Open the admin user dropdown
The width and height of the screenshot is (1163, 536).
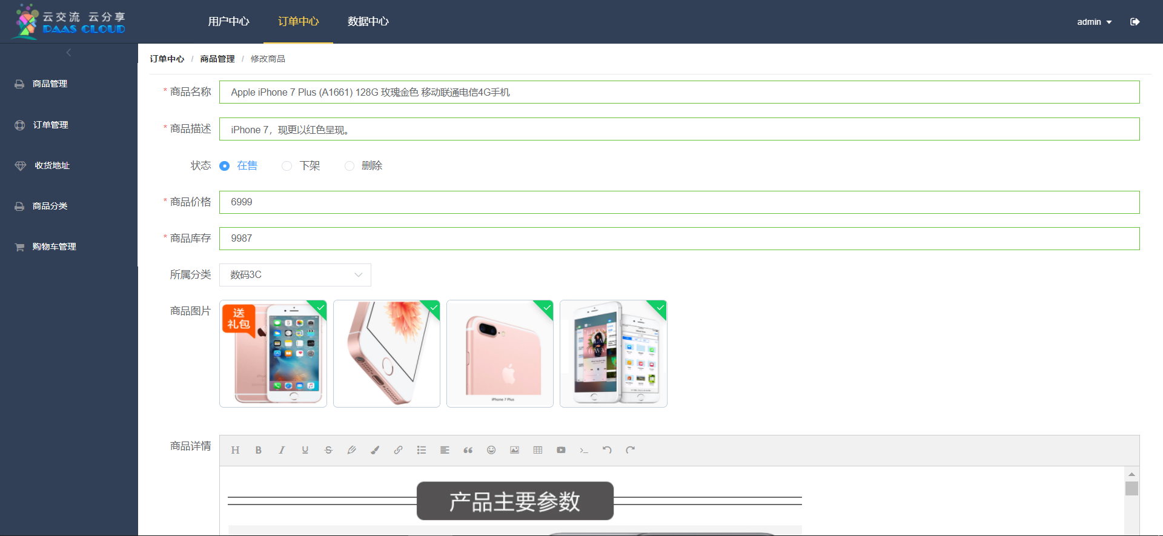point(1094,22)
